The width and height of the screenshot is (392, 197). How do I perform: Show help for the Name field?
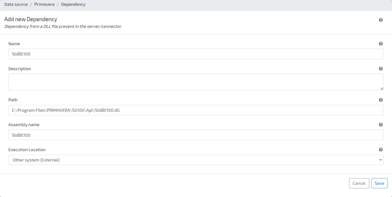click(381, 44)
